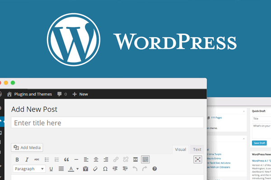This screenshot has width=271, height=180.
Task: Insert a bulleted list
Action: pos(47,159)
